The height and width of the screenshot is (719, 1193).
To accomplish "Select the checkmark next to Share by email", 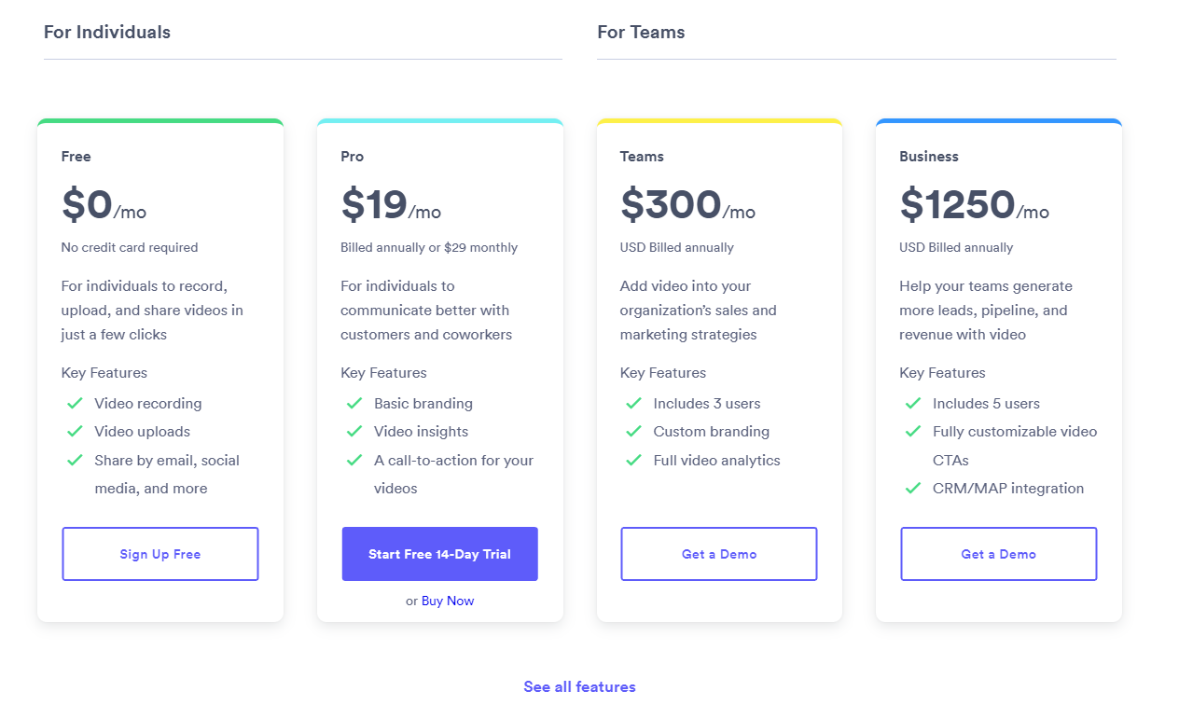I will point(75,460).
